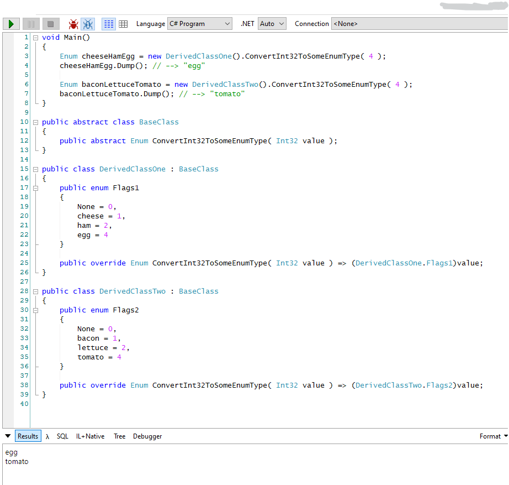
Task: Open the Format dropdown menu
Action: click(x=494, y=436)
